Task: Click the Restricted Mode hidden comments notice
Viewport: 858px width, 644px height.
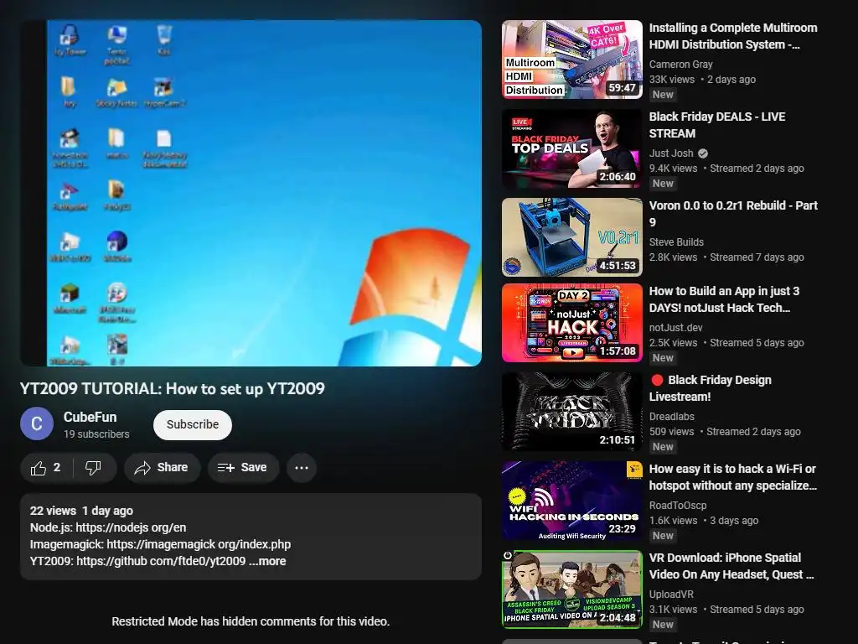Action: (x=251, y=621)
